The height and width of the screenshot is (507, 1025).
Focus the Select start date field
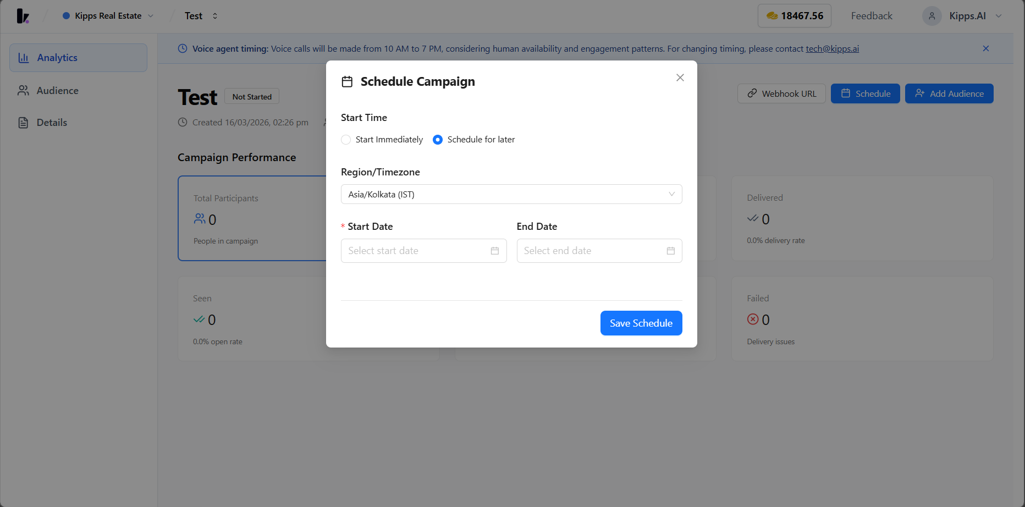(x=424, y=251)
